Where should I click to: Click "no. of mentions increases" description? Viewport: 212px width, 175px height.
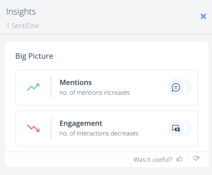pyautogui.click(x=95, y=93)
